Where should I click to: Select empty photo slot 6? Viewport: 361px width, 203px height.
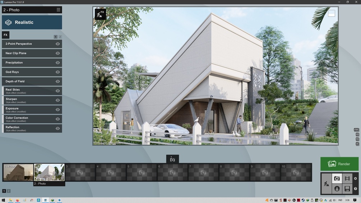click(x=172, y=172)
